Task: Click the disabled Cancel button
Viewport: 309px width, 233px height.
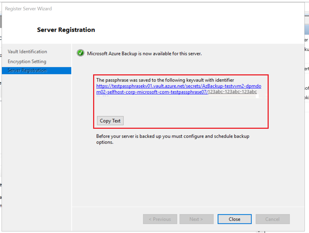Action: [273, 219]
